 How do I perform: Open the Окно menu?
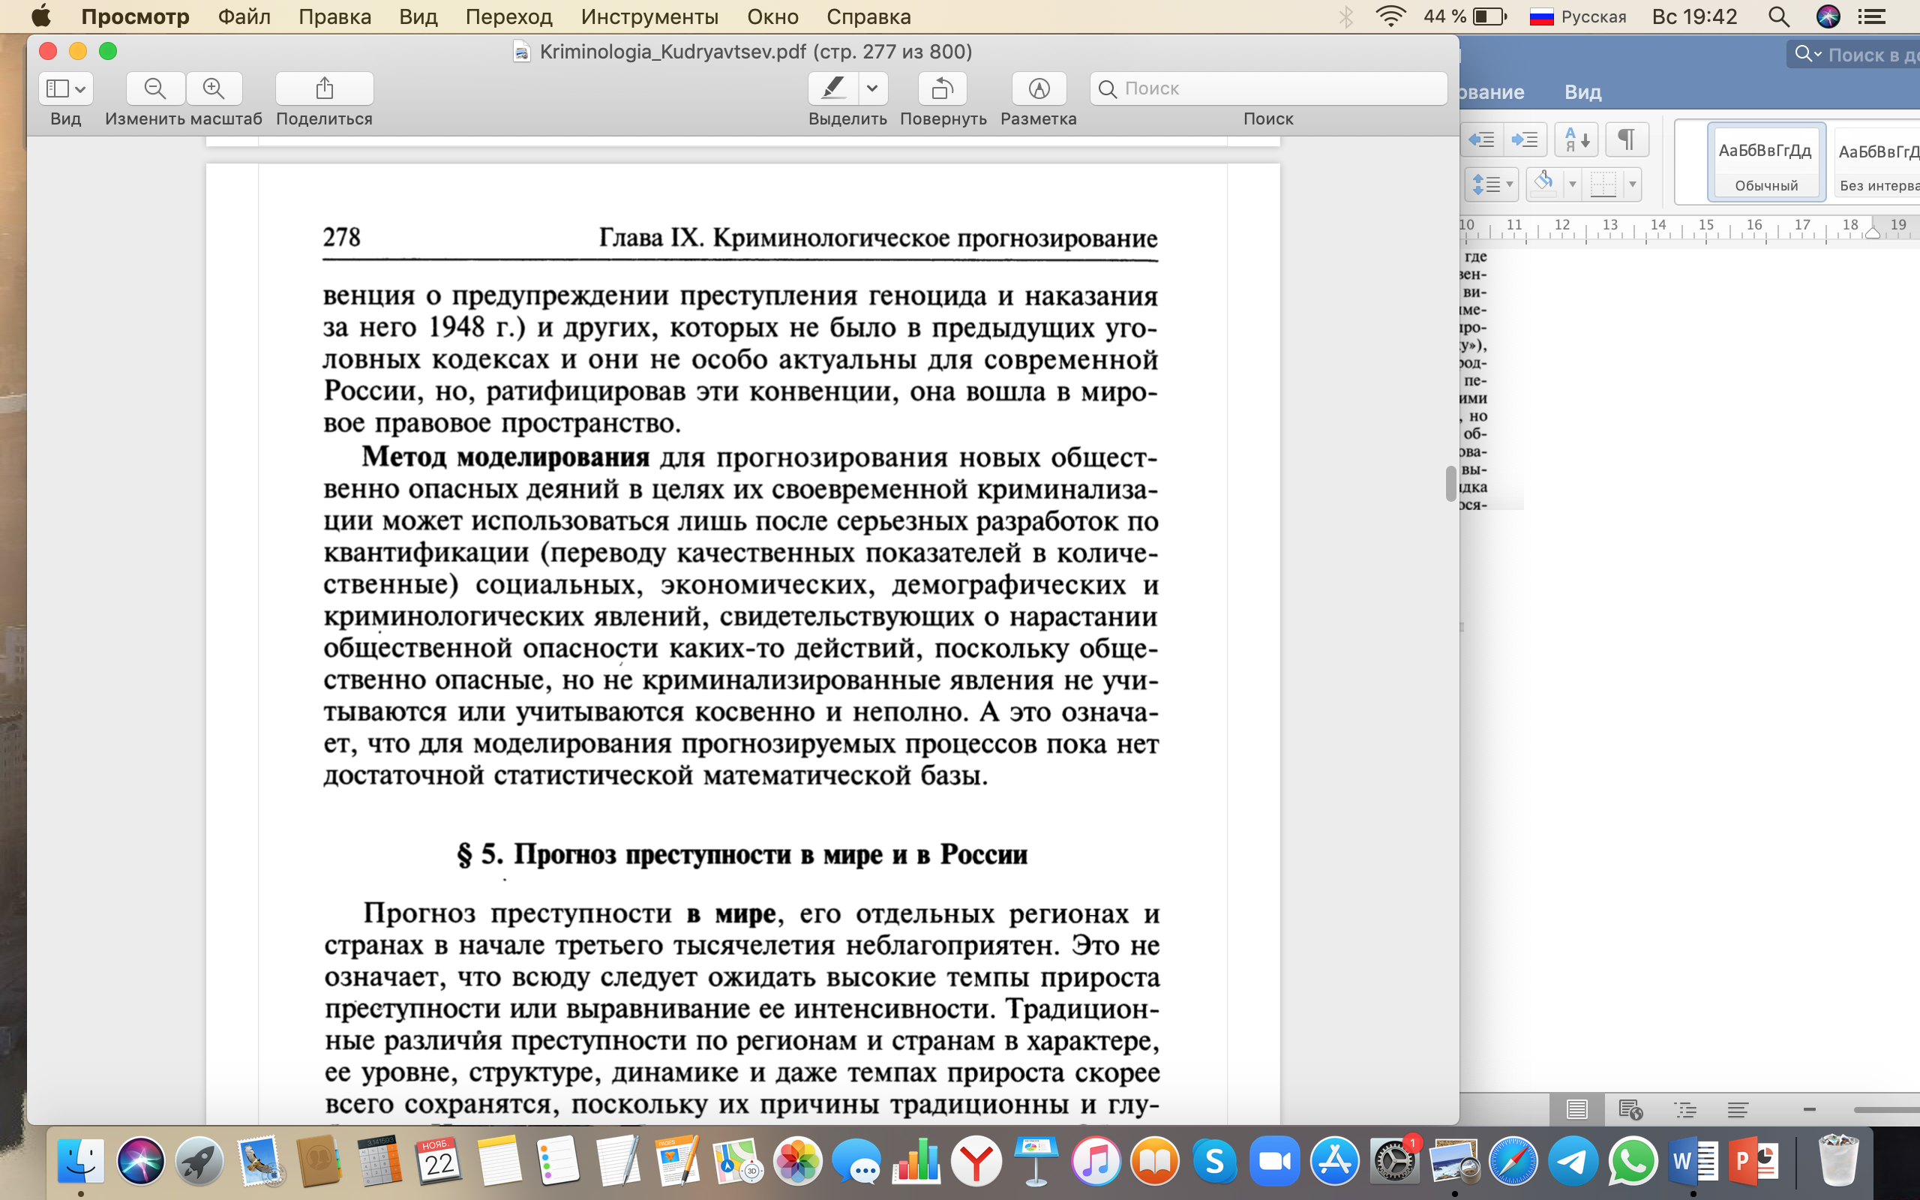[x=772, y=16]
